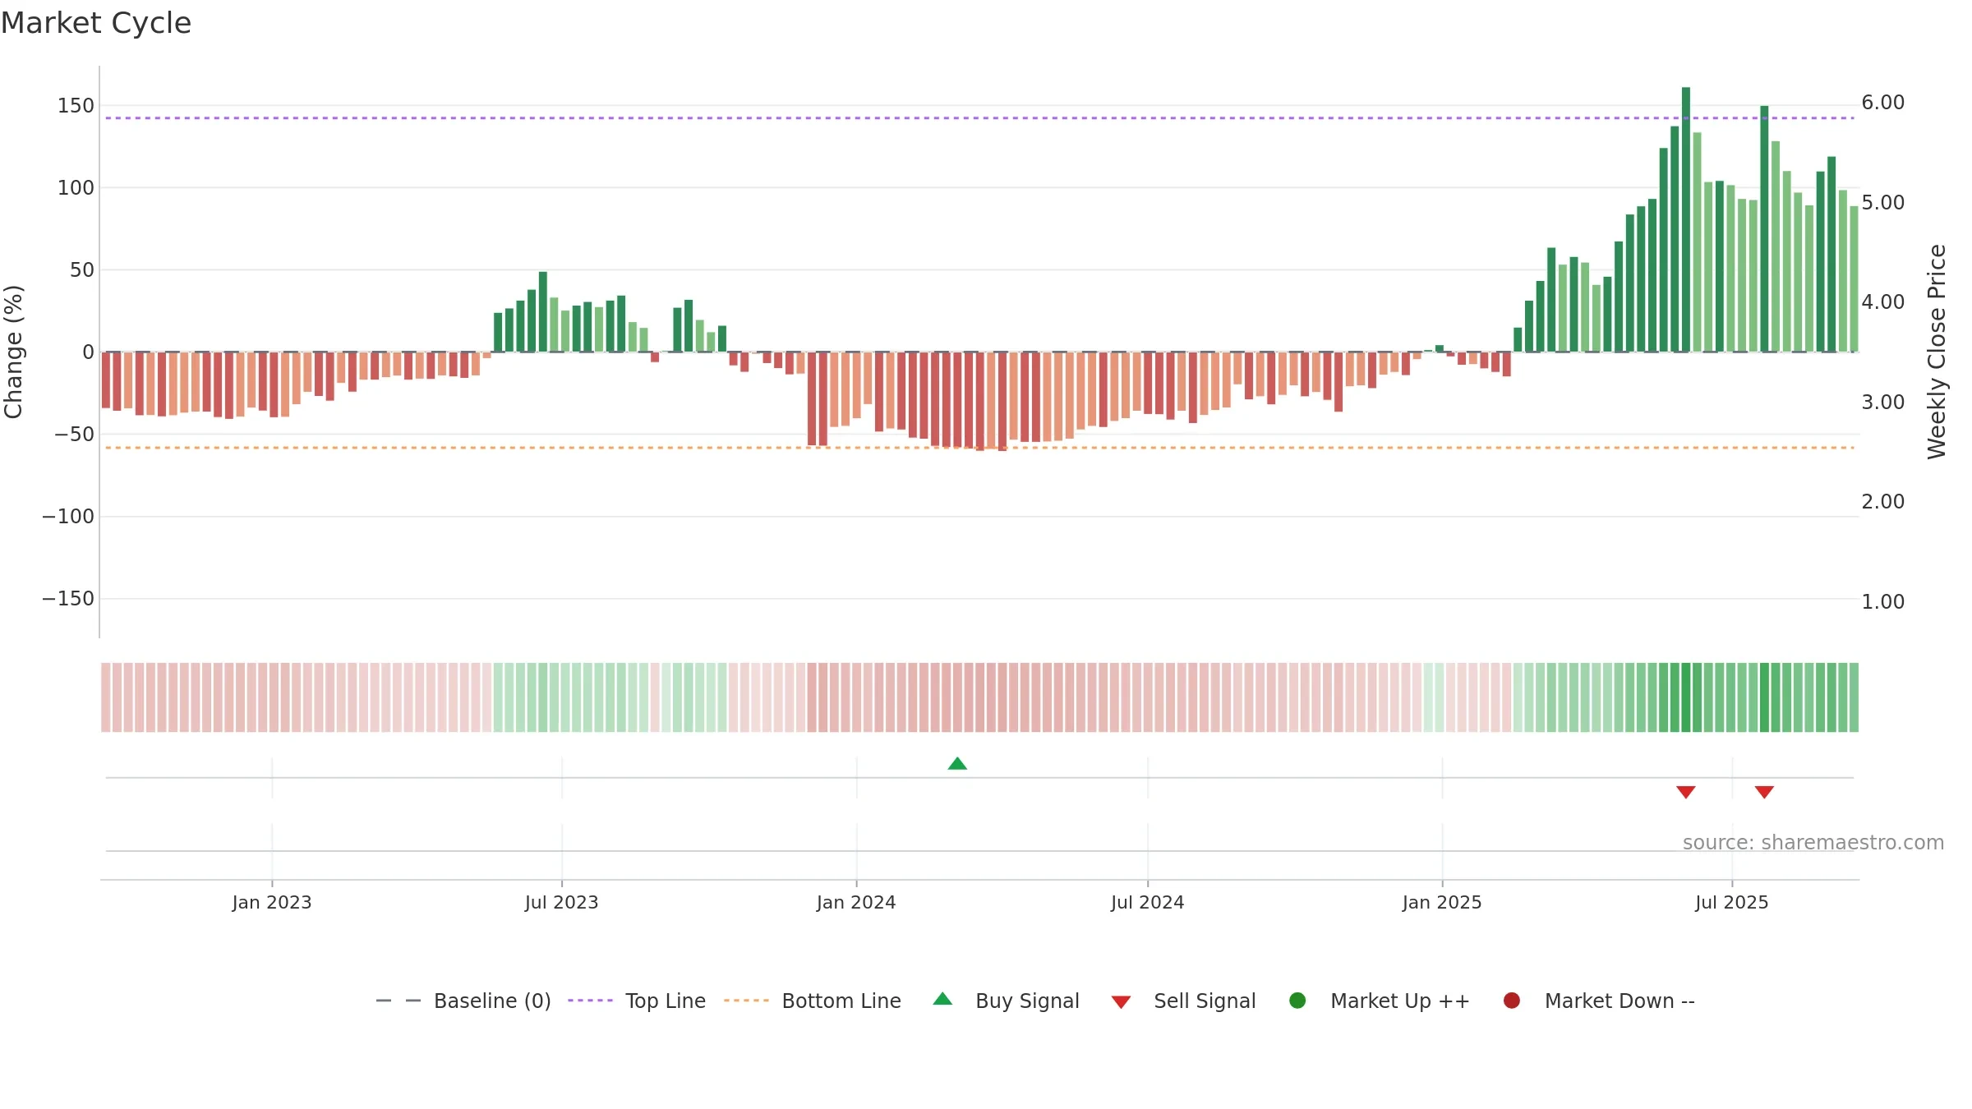Click the green Buy Signal triangle marker
The image size is (1972, 1109).
(957, 763)
